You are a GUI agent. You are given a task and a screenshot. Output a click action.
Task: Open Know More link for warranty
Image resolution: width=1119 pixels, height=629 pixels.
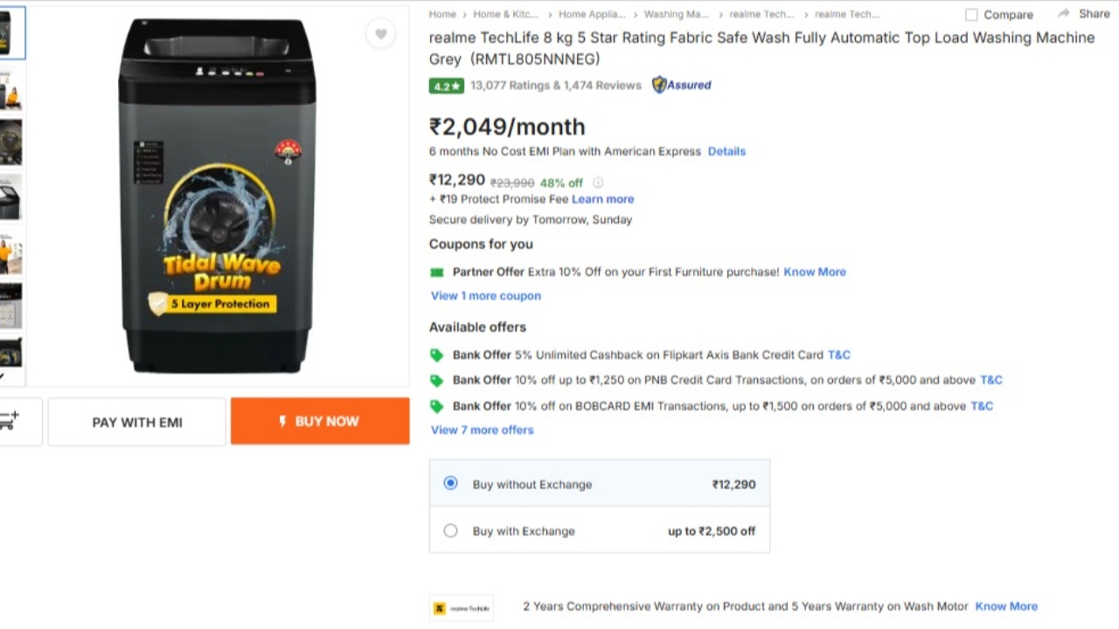click(x=1006, y=606)
